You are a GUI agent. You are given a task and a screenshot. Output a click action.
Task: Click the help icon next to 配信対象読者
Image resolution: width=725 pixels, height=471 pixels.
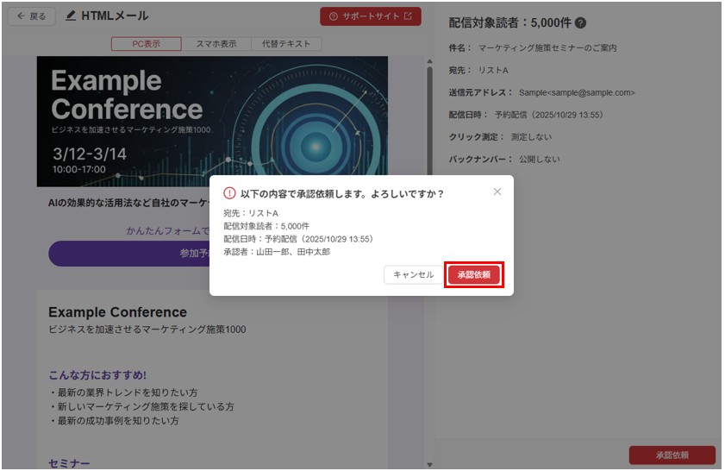coord(581,23)
